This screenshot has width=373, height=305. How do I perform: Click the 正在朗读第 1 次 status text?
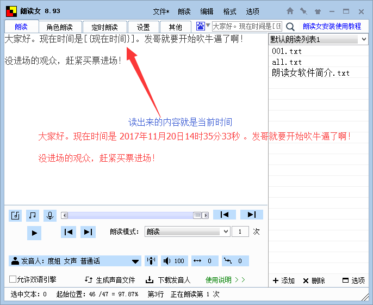(195, 294)
